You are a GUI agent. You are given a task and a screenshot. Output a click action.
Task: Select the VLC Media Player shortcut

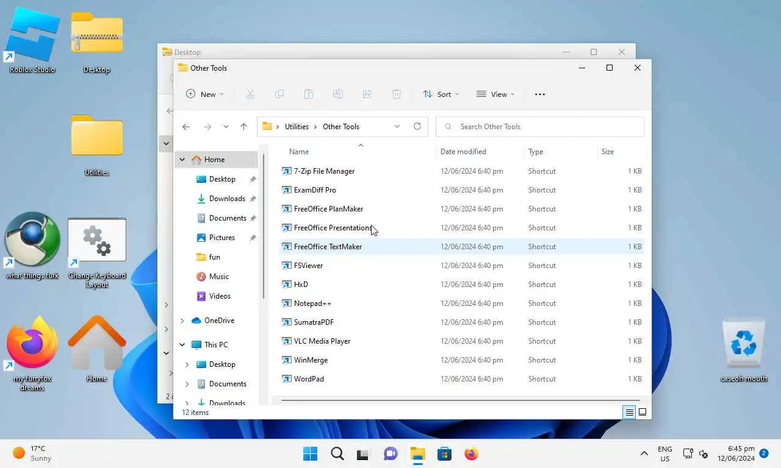click(461, 341)
